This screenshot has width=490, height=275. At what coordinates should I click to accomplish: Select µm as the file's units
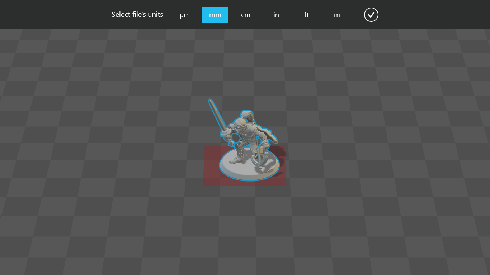(x=185, y=15)
